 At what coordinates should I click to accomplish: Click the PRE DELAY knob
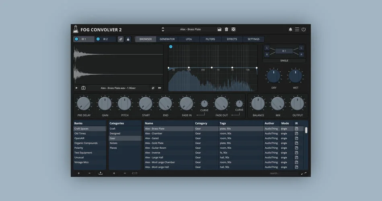pos(84,104)
